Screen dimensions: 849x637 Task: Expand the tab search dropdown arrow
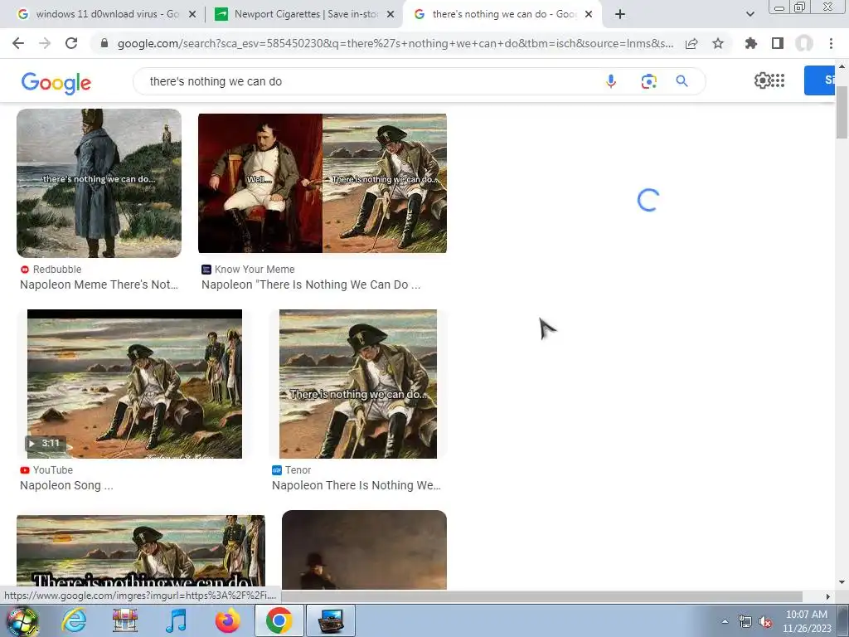click(750, 14)
